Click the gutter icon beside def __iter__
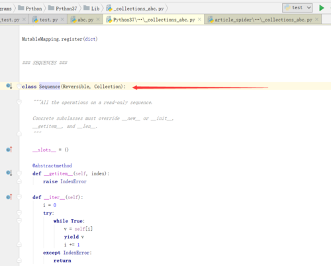Screen dimensions: 331x266 (9, 197)
